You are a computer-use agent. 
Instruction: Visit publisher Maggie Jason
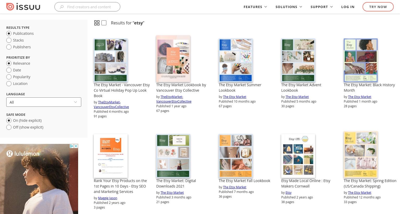108,198
